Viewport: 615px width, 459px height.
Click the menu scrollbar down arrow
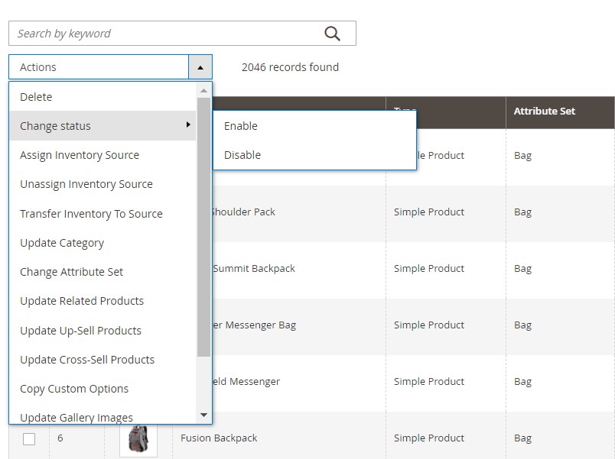pos(203,415)
